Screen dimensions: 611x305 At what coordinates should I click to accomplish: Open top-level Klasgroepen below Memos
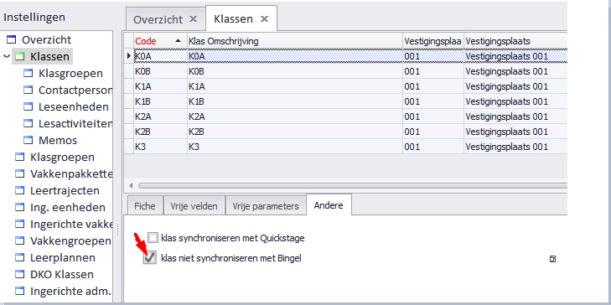tap(62, 157)
